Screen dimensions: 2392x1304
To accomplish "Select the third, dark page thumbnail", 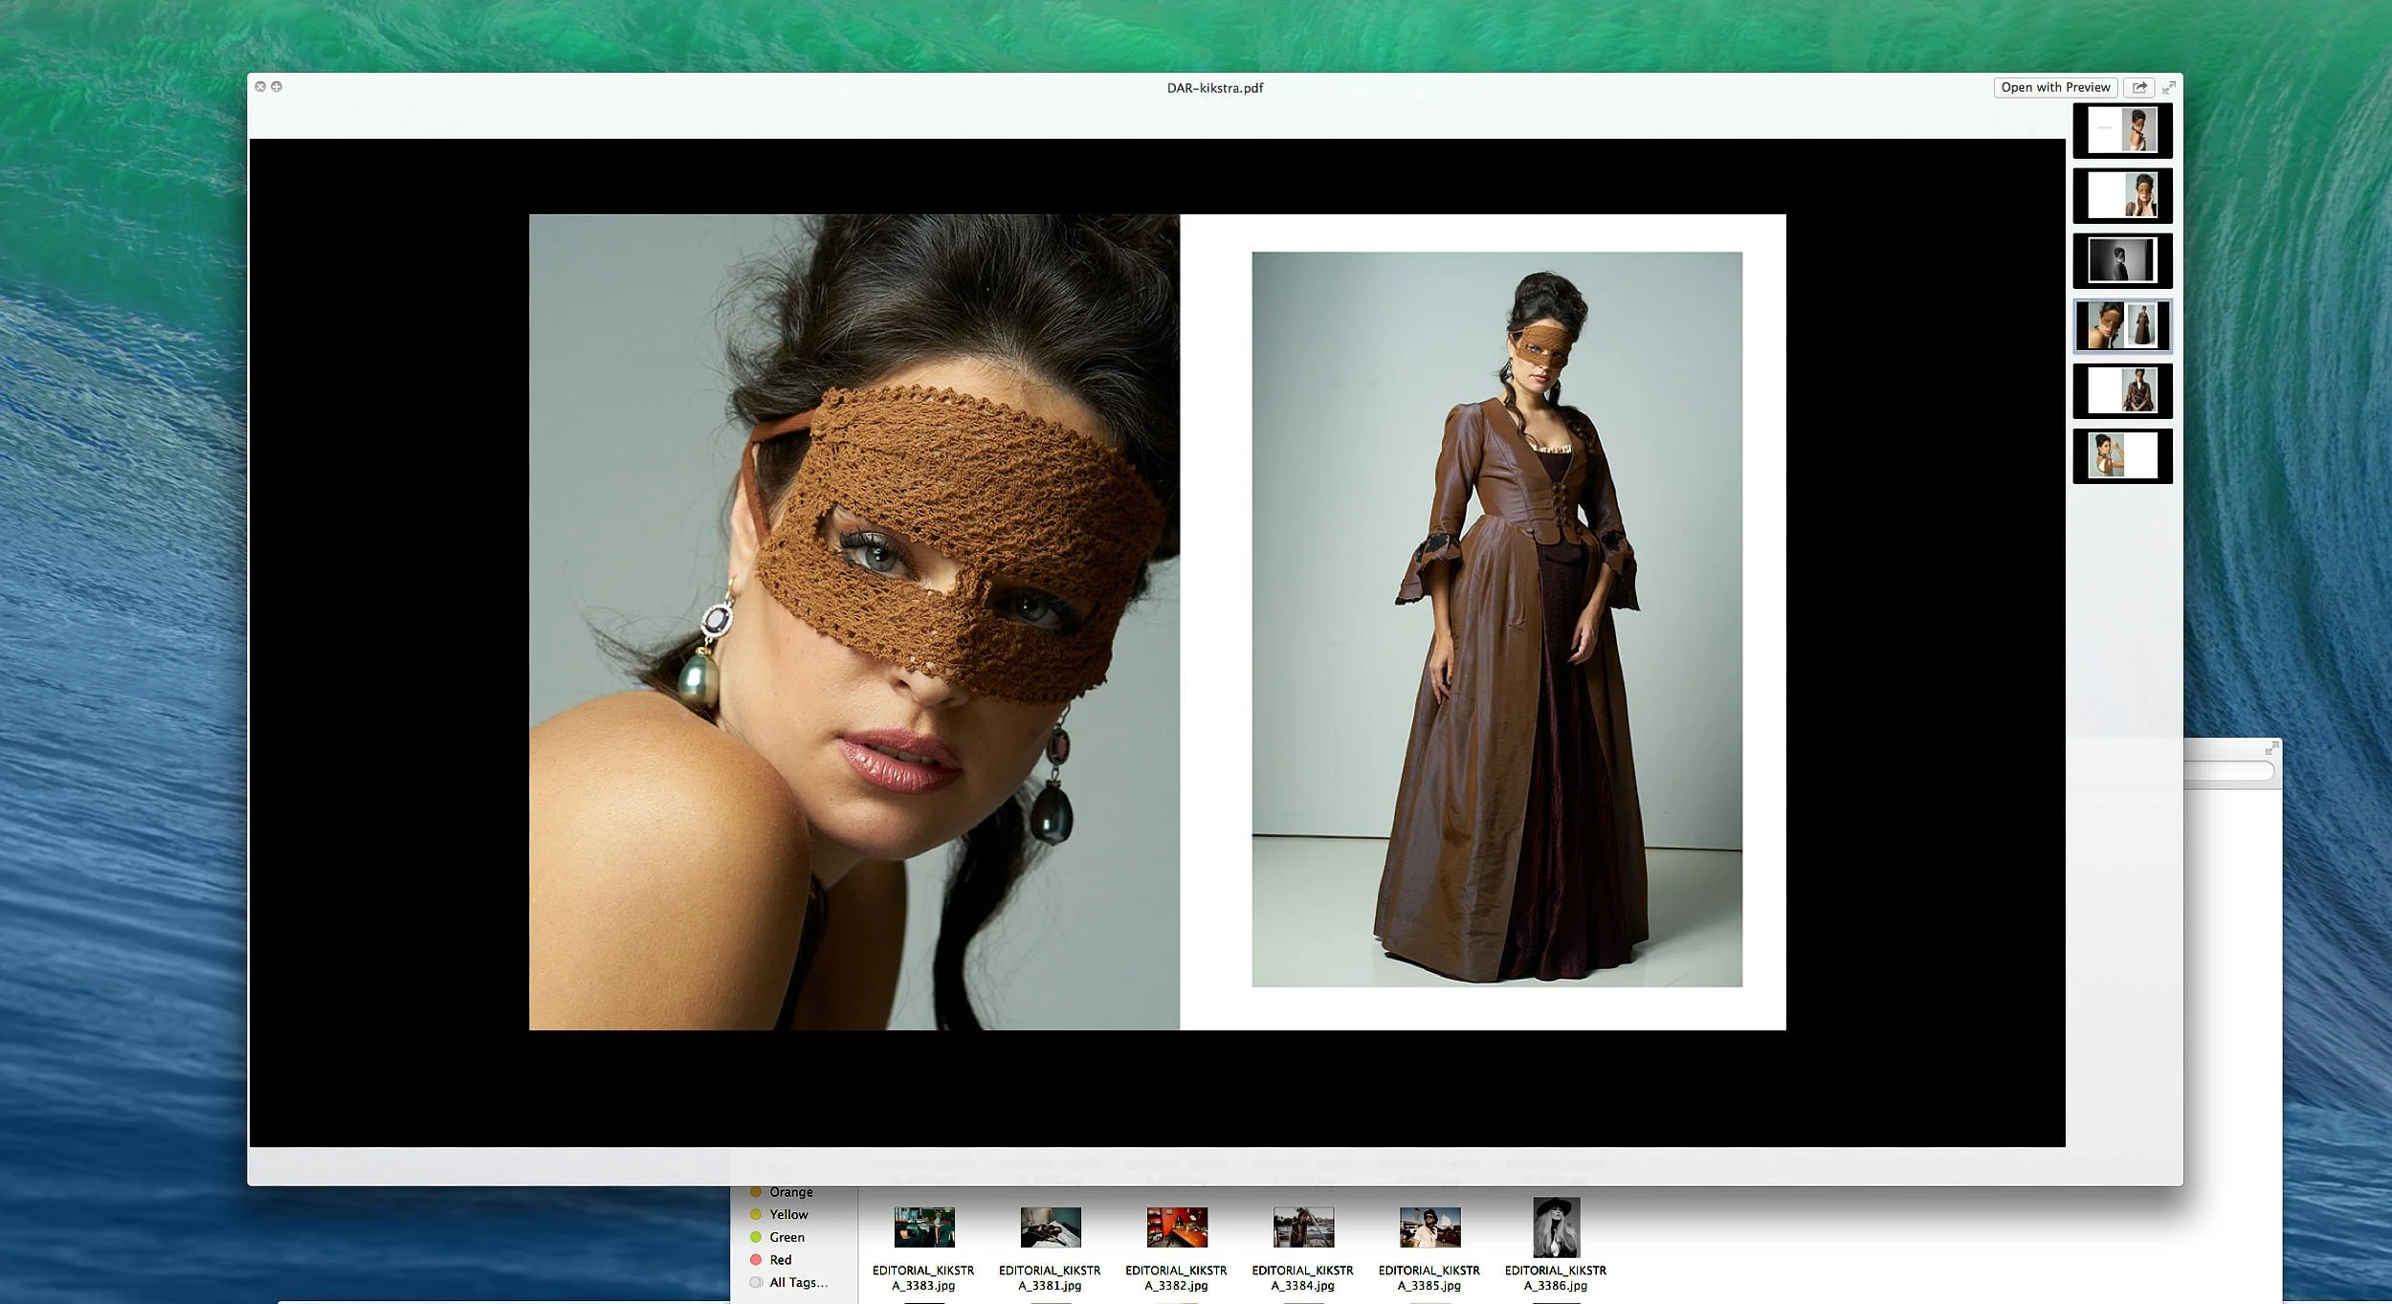I will (2124, 259).
